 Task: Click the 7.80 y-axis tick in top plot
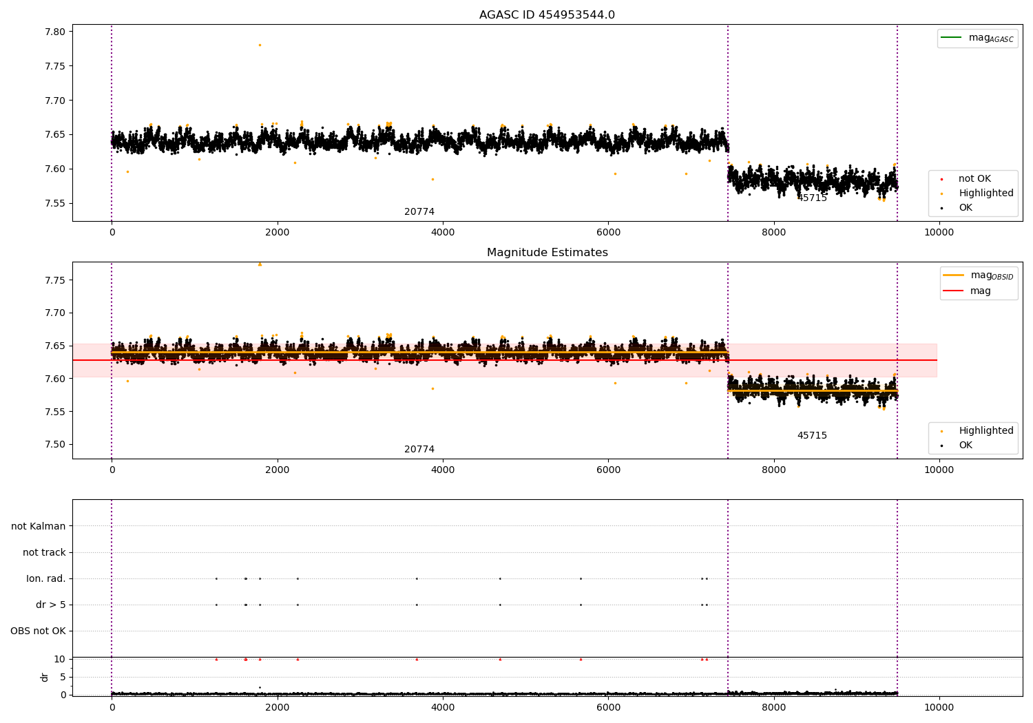55,32
